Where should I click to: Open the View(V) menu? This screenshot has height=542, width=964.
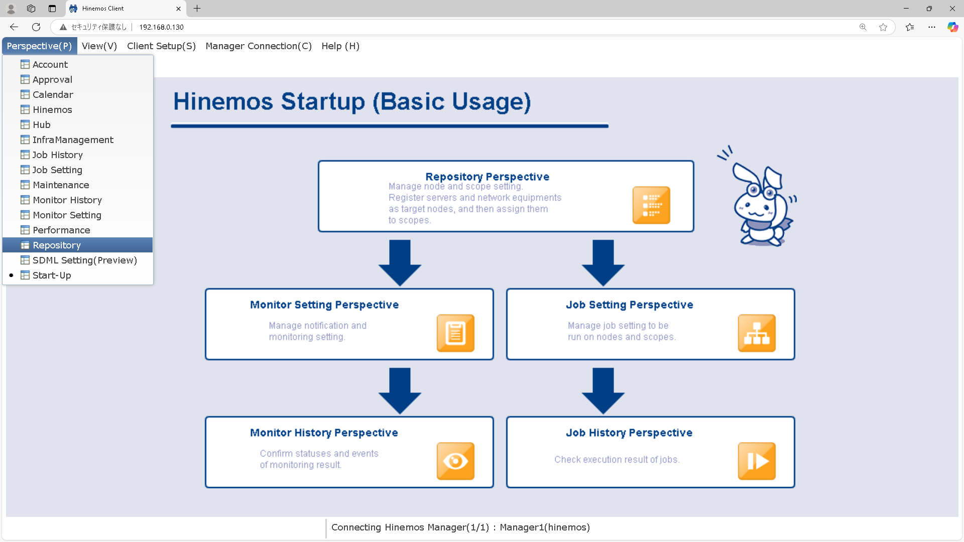pyautogui.click(x=99, y=46)
